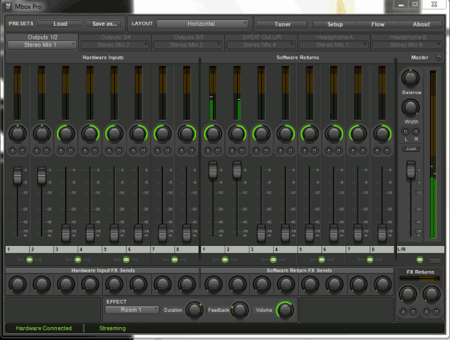Click the Master Balance knob

click(x=411, y=78)
